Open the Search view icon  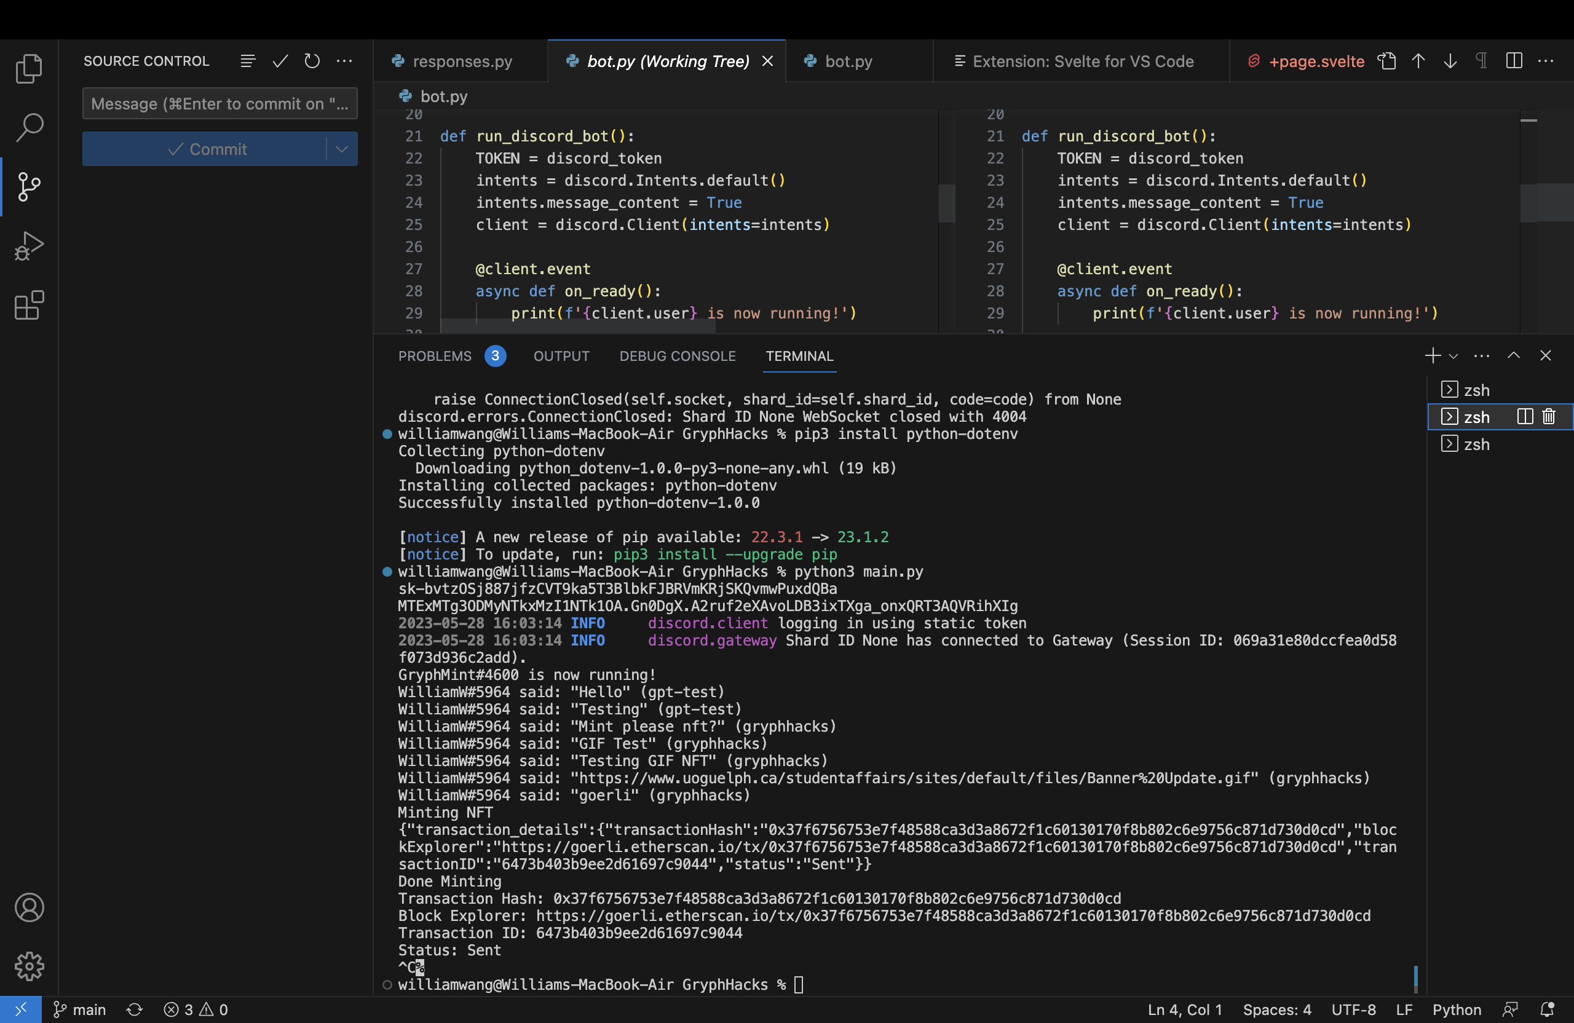29,127
